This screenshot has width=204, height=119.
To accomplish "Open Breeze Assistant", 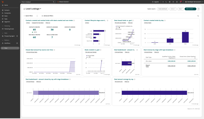I will coord(63,2).
